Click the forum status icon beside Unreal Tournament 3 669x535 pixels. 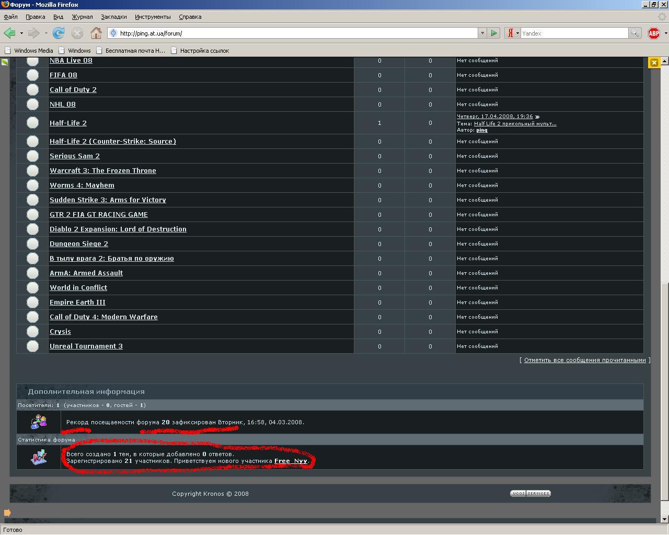(32, 346)
